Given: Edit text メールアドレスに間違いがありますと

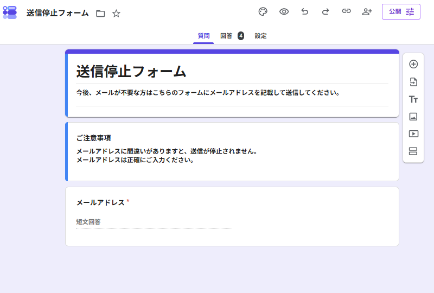Looking at the screenshot, I should pyautogui.click(x=167, y=151).
